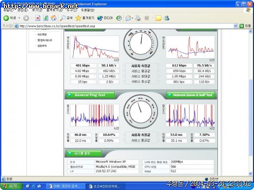Click the Back arrow toolbar icon
The width and height of the screenshot is (254, 190).
point(6,18)
